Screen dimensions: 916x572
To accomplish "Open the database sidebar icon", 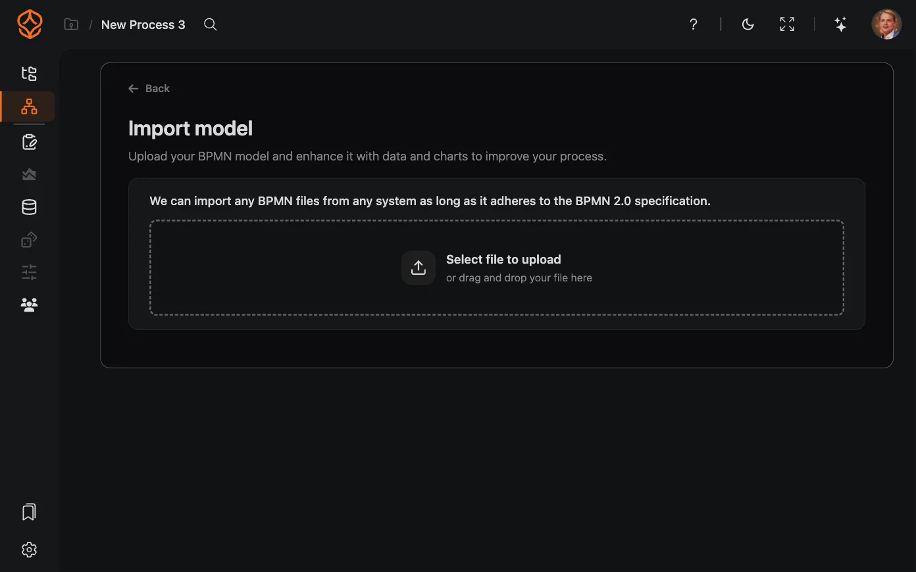I will pos(29,207).
